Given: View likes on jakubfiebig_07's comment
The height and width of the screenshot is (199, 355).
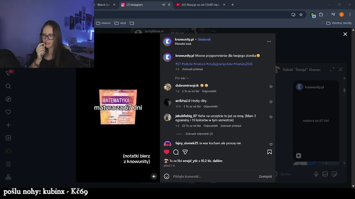Looking at the screenshot, I should [x=191, y=126].
